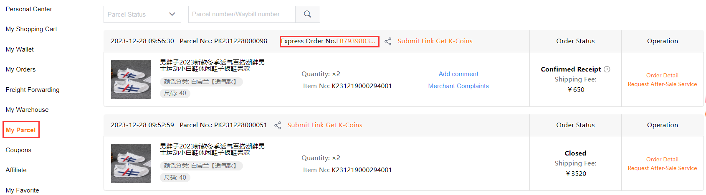This screenshot has height=195, width=706.
Task: Click share icon beside Express Order No.
Action: [x=388, y=41]
